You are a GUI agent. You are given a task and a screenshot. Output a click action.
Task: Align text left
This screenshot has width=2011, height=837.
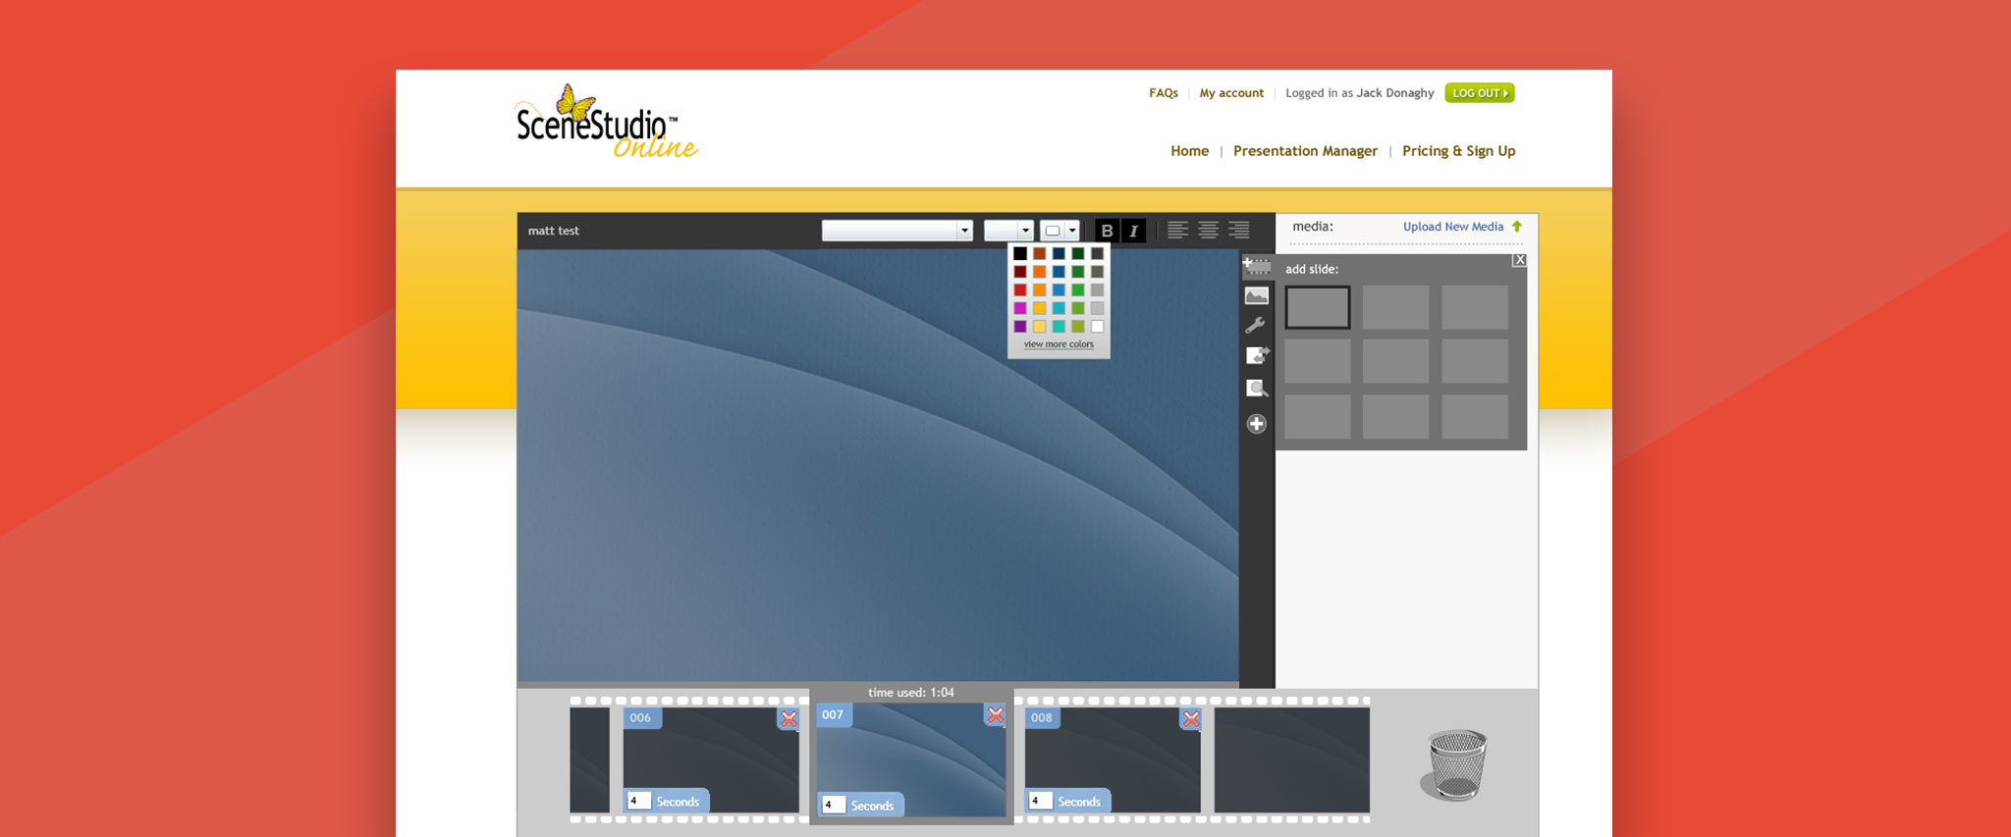click(1178, 230)
